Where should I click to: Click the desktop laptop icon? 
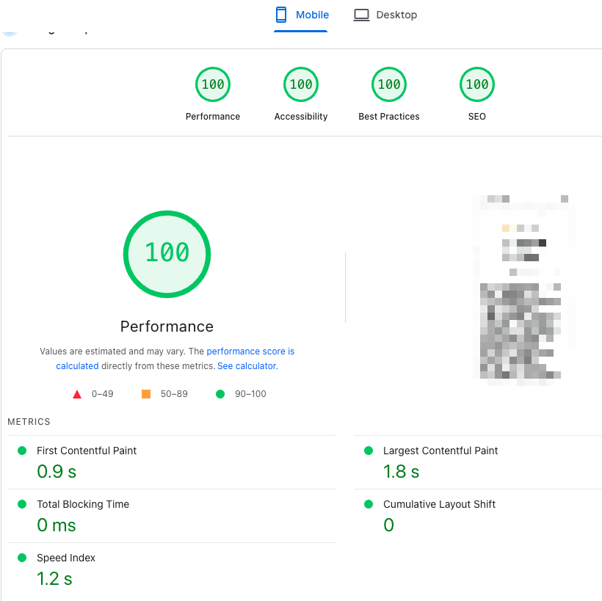[x=361, y=15]
